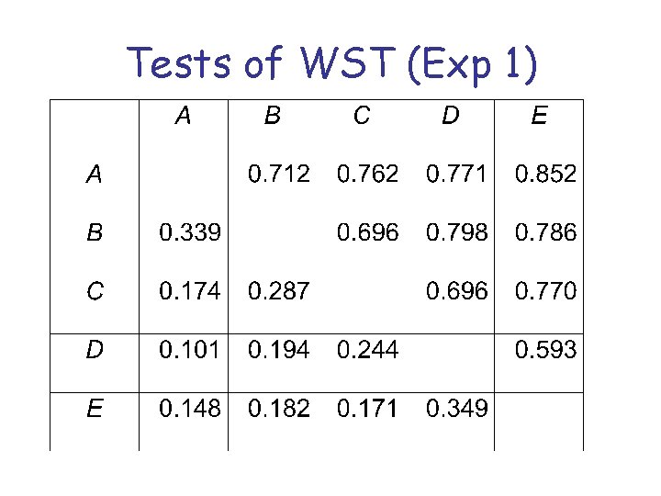Select column header B
Image resolution: width=661 pixels, height=496 pixels.
pyautogui.click(x=273, y=115)
